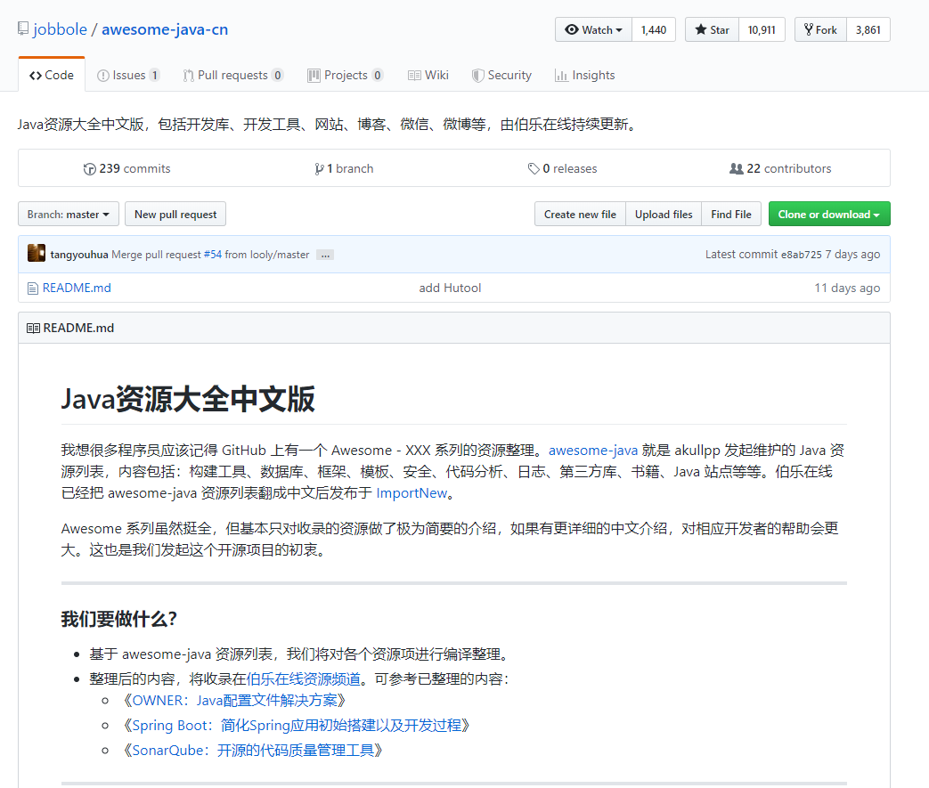The height and width of the screenshot is (788, 929).
Task: Click the Wiki book icon
Action: coord(414,76)
